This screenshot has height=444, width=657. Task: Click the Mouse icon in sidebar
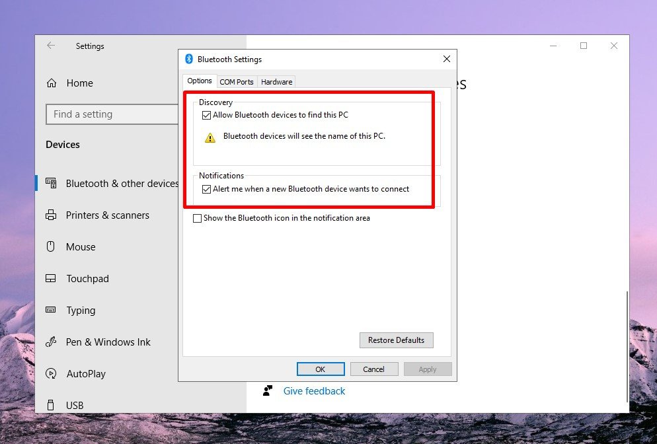(x=51, y=246)
